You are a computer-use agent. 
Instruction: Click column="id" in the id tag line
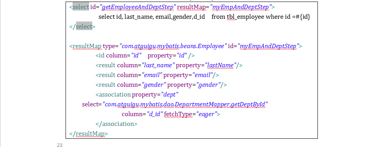tap(124, 56)
